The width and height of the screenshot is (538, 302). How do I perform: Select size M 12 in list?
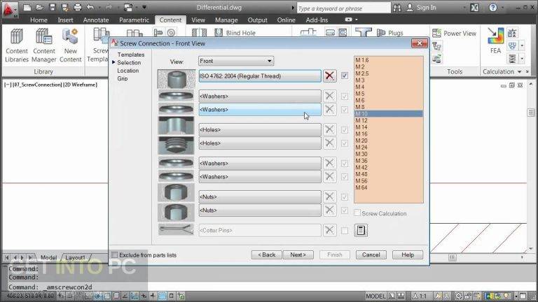coord(388,120)
